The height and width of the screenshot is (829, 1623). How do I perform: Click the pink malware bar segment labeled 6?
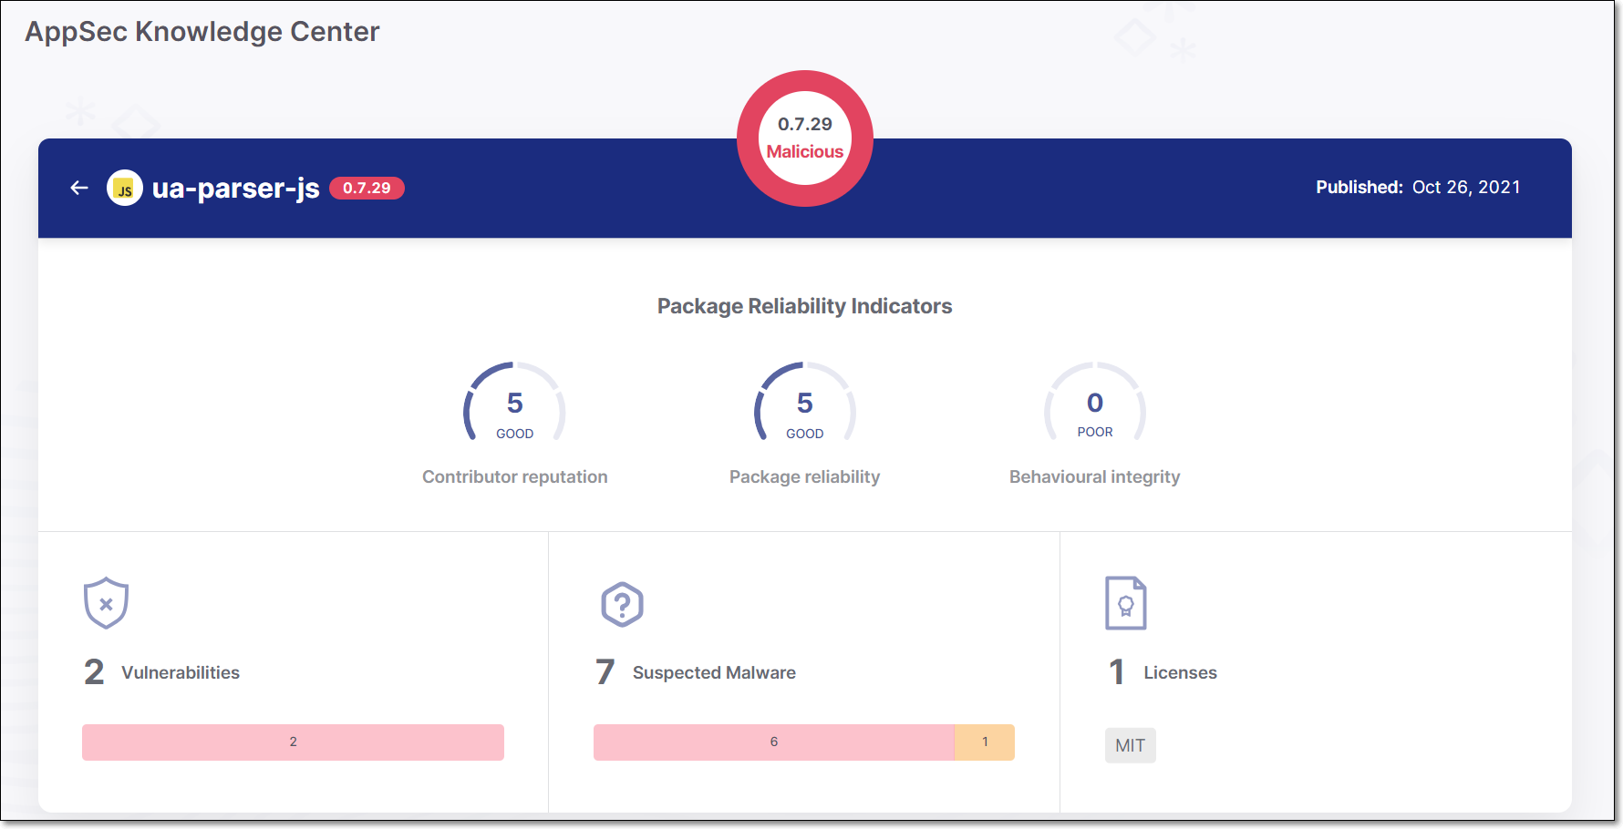[774, 742]
